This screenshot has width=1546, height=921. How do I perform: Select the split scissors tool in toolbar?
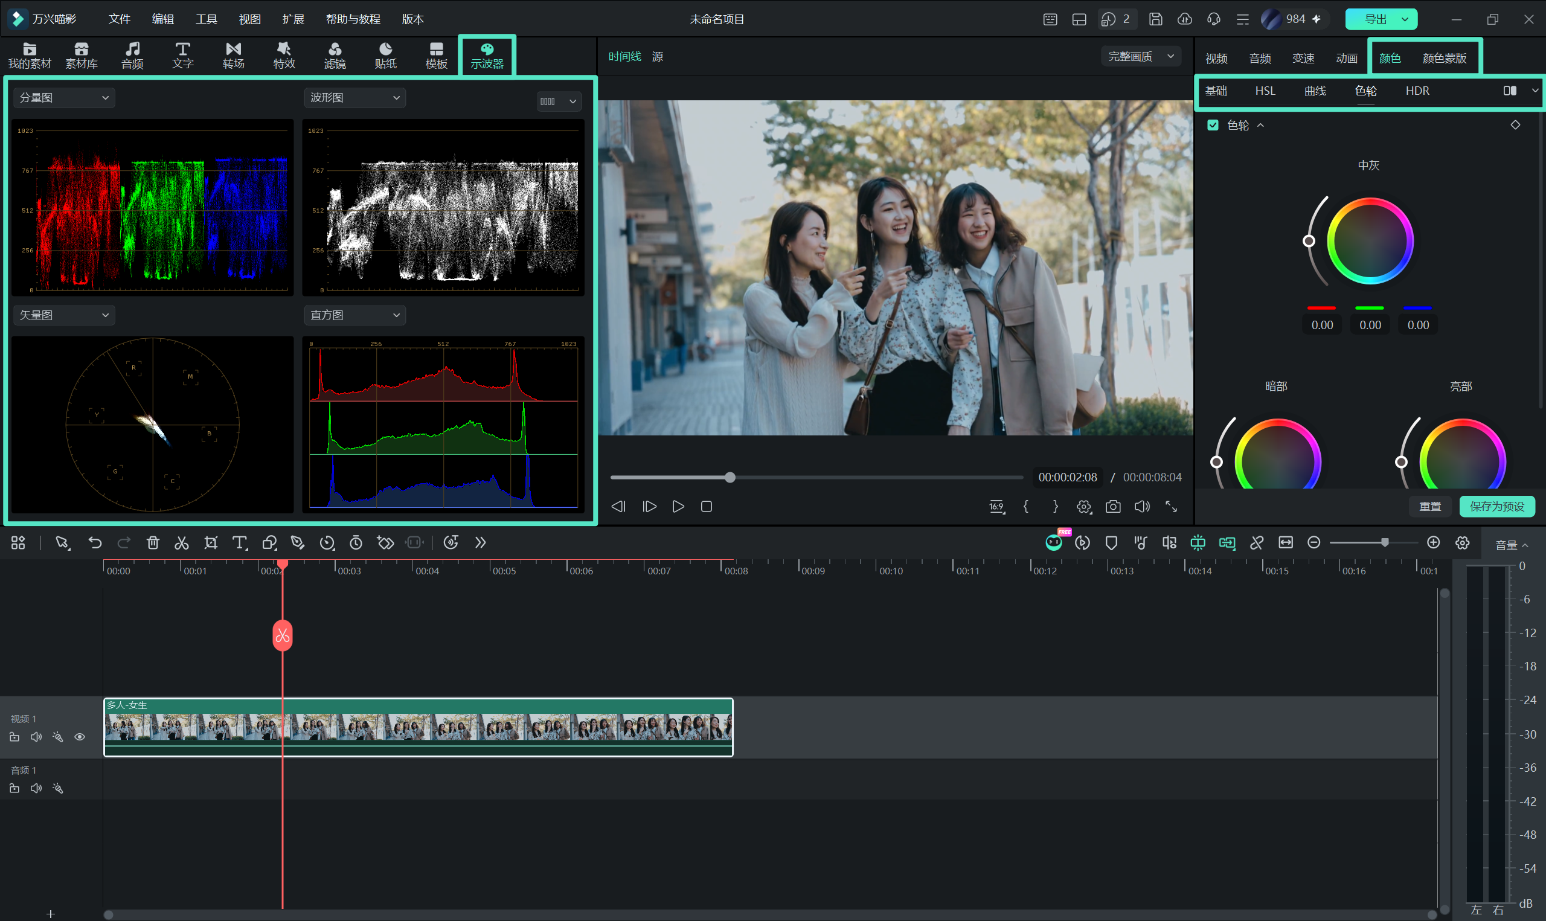coord(181,543)
